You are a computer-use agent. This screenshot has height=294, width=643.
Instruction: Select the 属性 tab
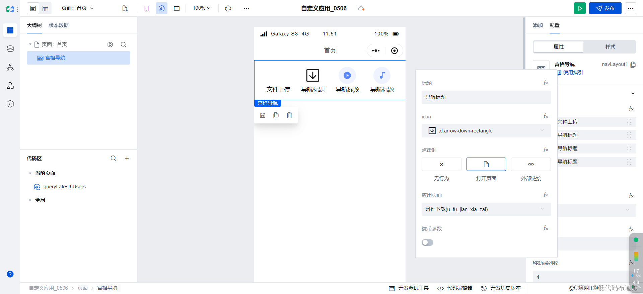point(559,47)
